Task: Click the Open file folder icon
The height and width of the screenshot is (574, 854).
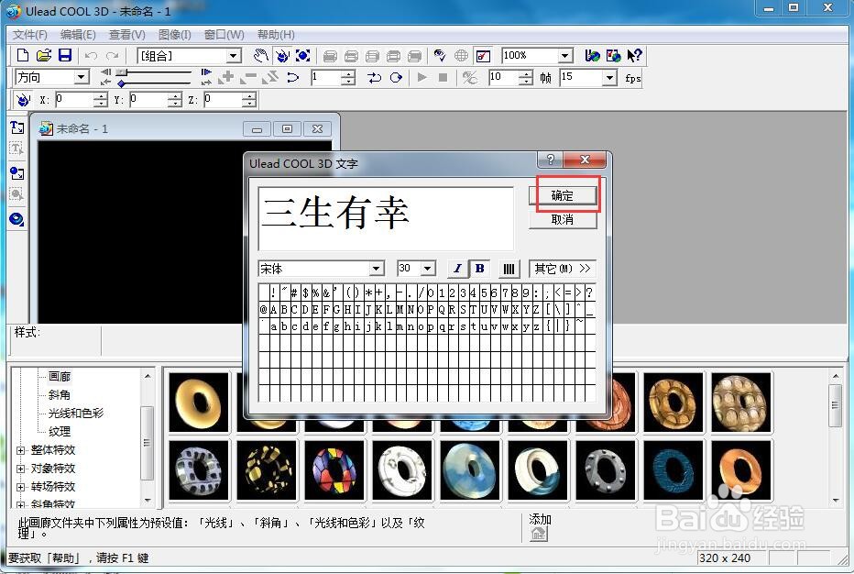Action: pyautogui.click(x=44, y=55)
